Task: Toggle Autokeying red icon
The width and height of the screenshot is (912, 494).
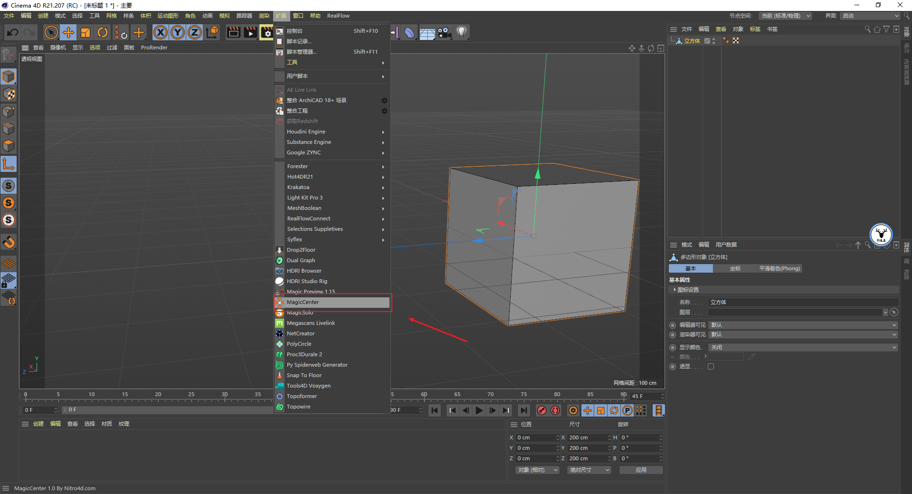Action: pos(555,410)
